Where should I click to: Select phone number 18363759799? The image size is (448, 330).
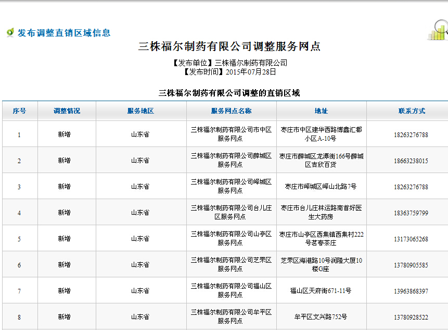click(x=411, y=213)
